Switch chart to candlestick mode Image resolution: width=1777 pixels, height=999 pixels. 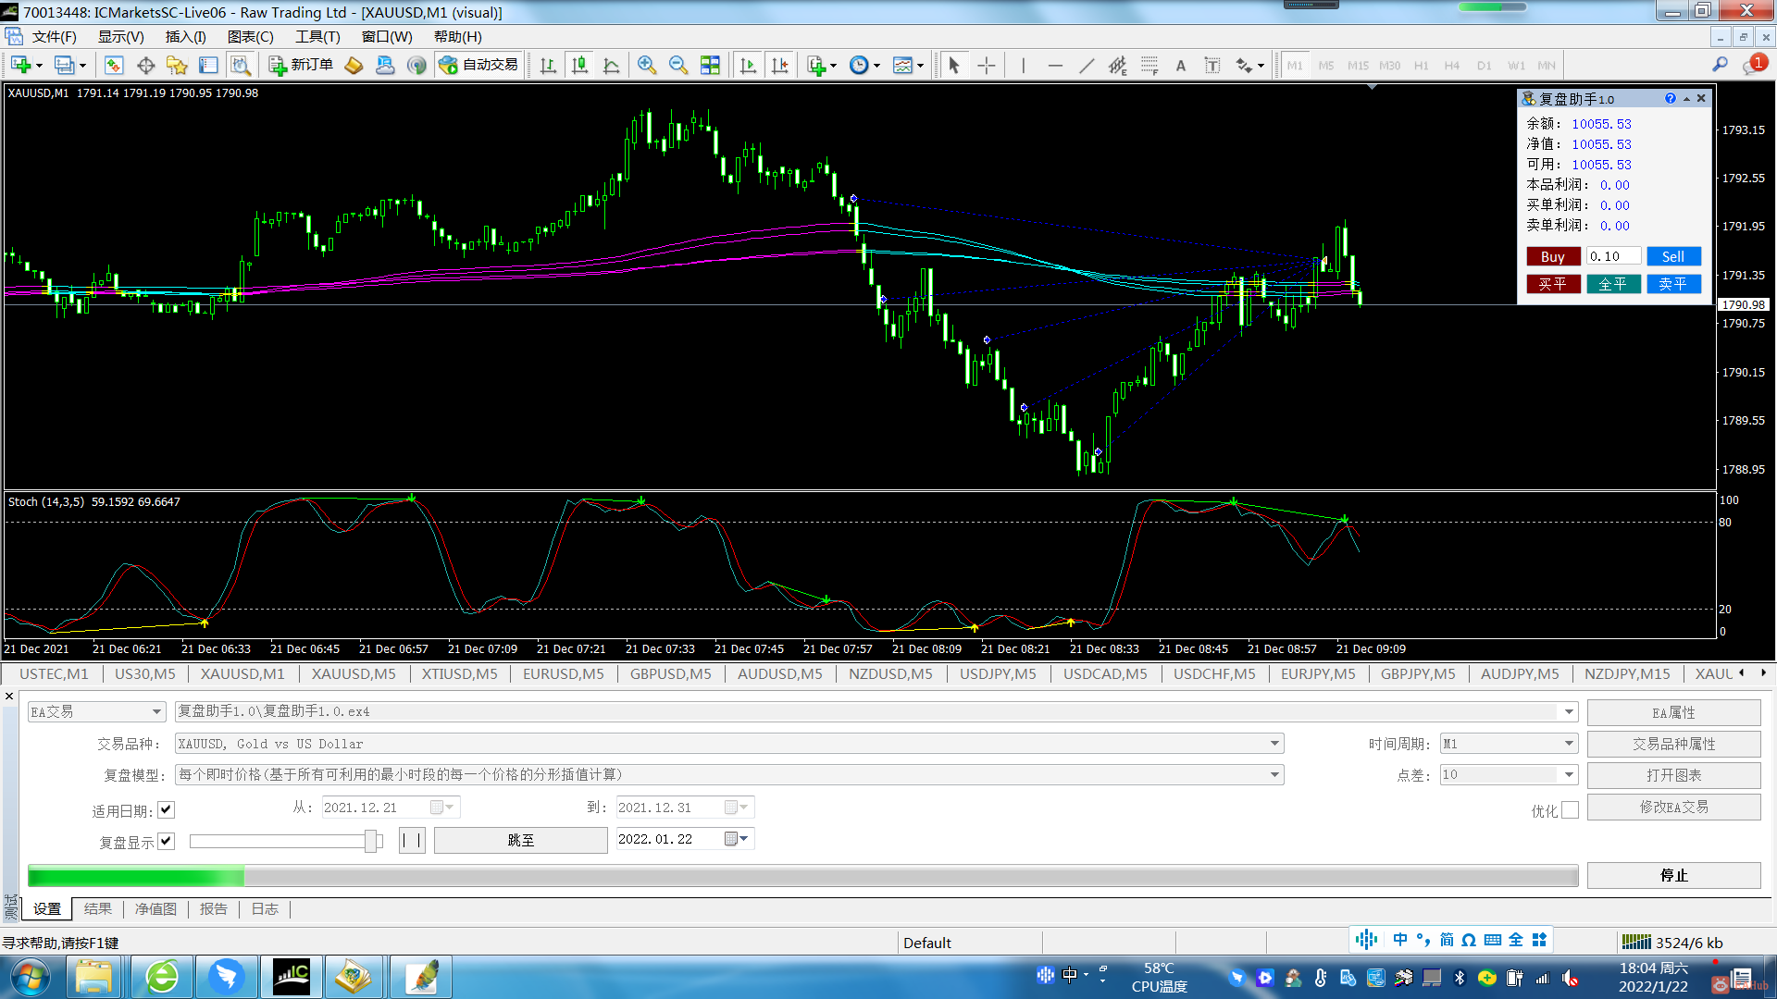pos(580,66)
